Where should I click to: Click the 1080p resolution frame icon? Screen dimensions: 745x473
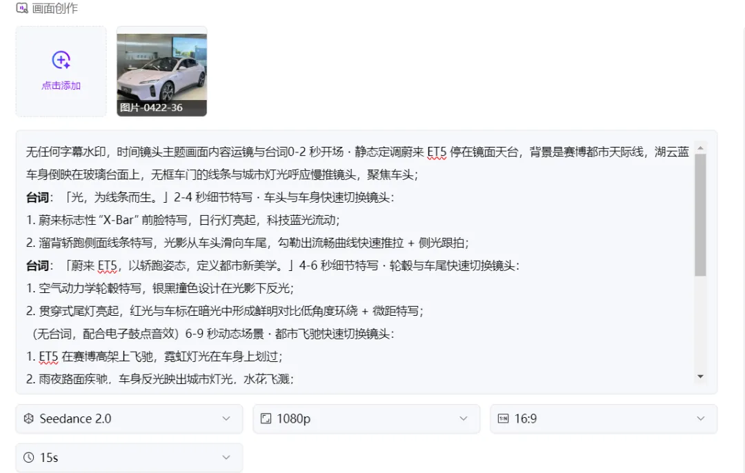pos(266,419)
